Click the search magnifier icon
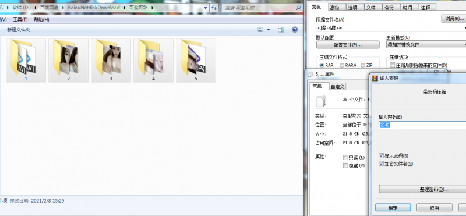466x216 pixels. [x=299, y=8]
